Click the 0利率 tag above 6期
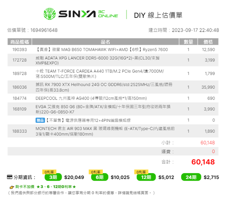 95,172
